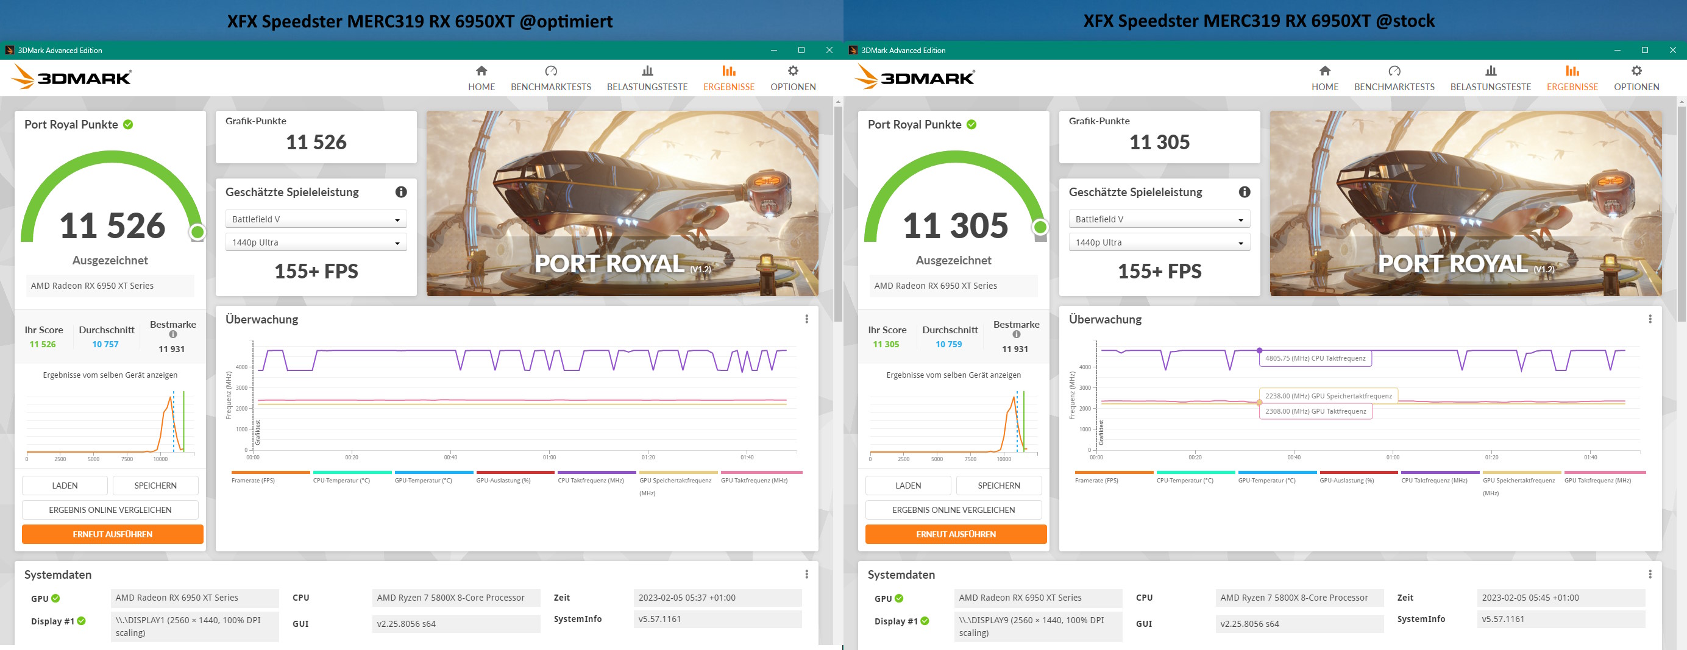Click vertical scrollbar of optimiert window

click(837, 214)
